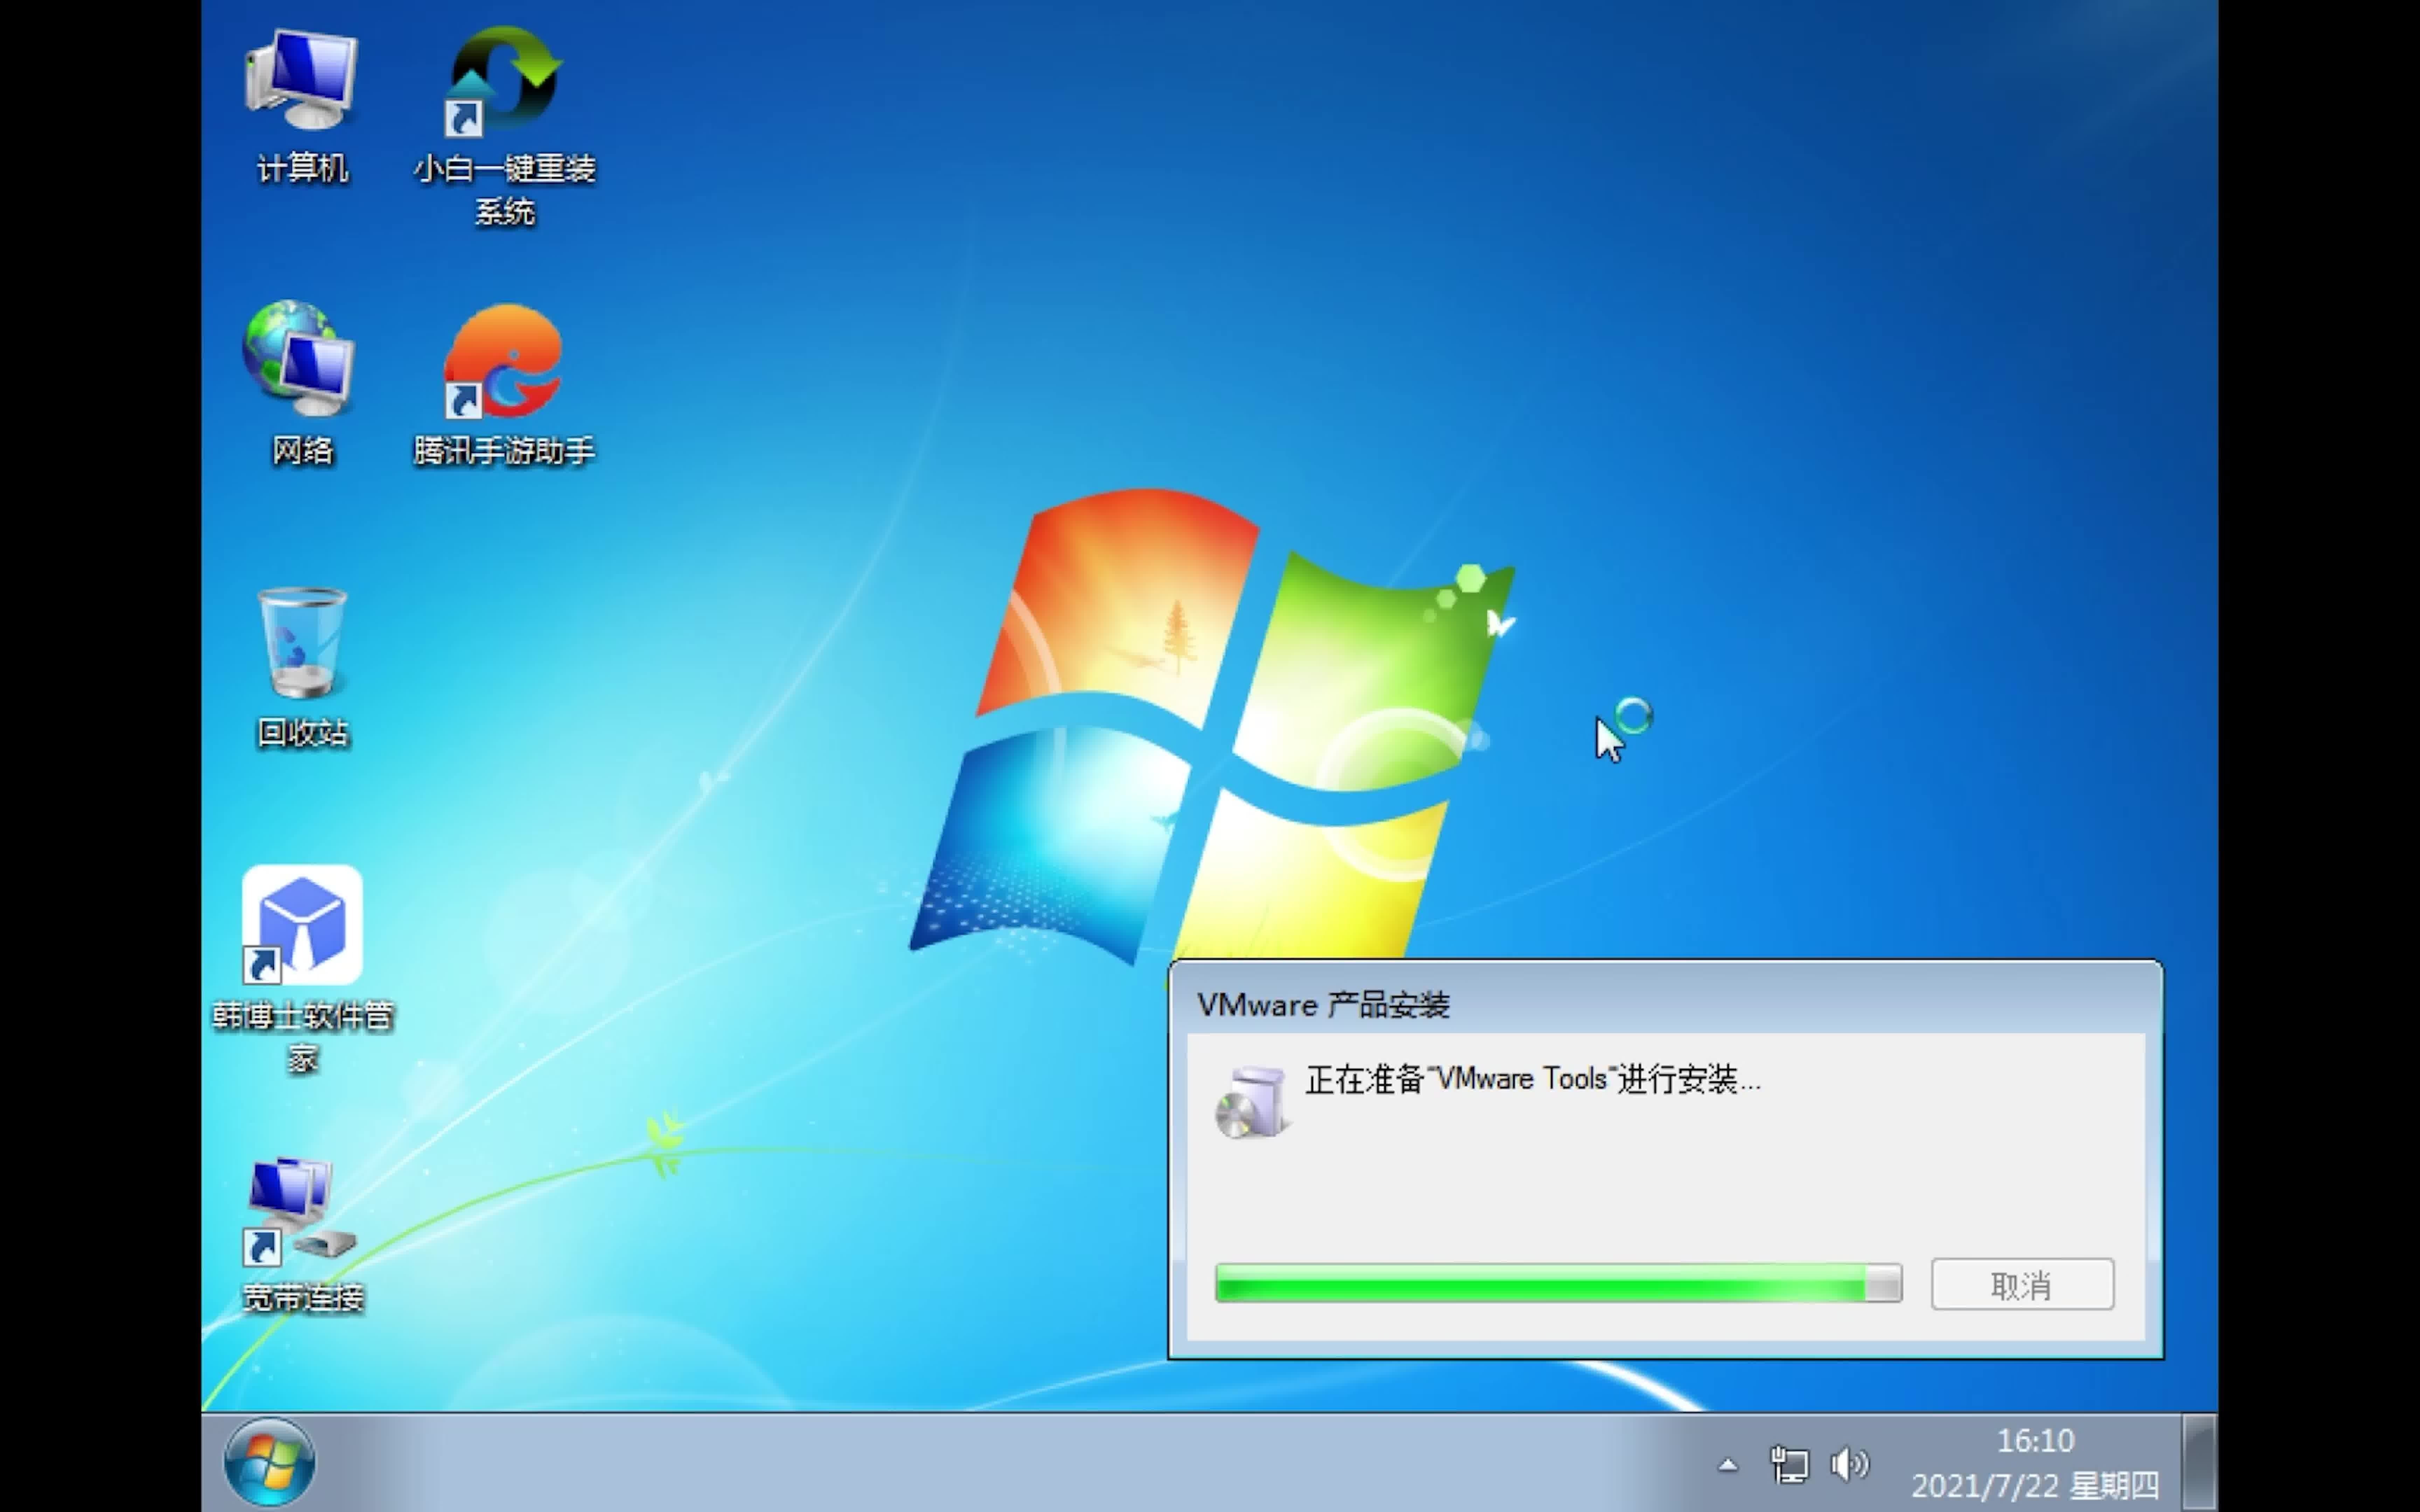Click the date 2021/7/22 星期四 in taskbar
The height and width of the screenshot is (1512, 2420).
(x=2034, y=1485)
